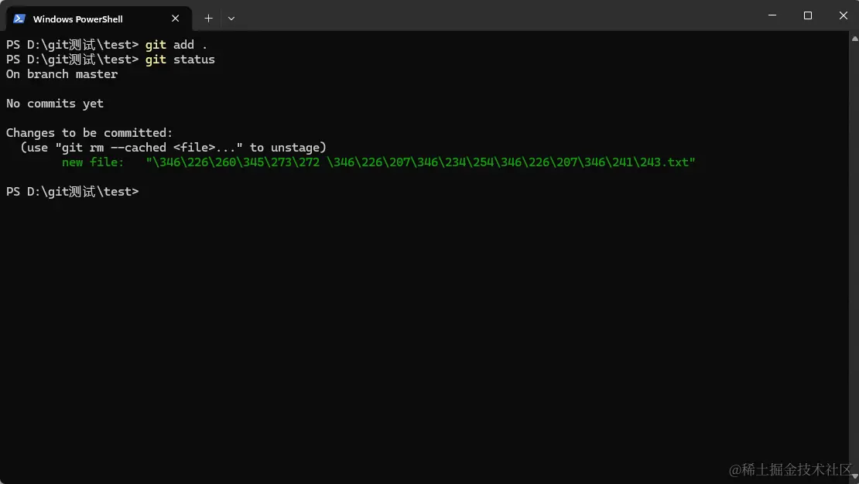Click the escaped .txt file name string
The height and width of the screenshot is (484, 859).
coord(420,162)
